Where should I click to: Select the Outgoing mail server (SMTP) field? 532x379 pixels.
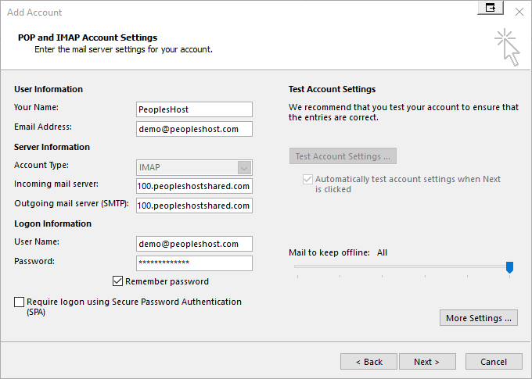pyautogui.click(x=194, y=206)
